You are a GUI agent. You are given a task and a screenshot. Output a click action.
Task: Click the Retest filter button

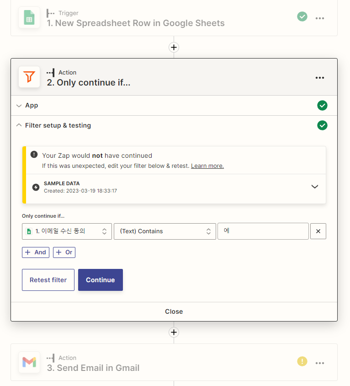click(x=48, y=280)
